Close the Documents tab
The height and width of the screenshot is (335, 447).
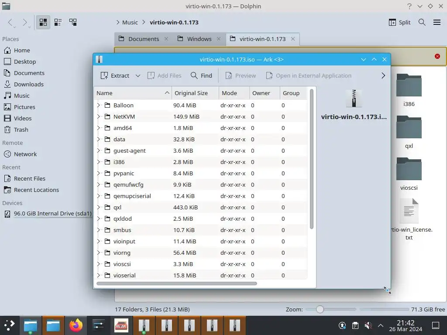[x=166, y=39]
